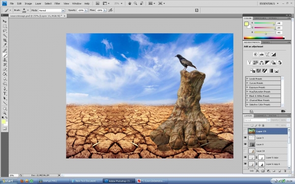Select the Path Selection tool
This screenshot has width=295, height=184.
pyautogui.click(x=4, y=99)
